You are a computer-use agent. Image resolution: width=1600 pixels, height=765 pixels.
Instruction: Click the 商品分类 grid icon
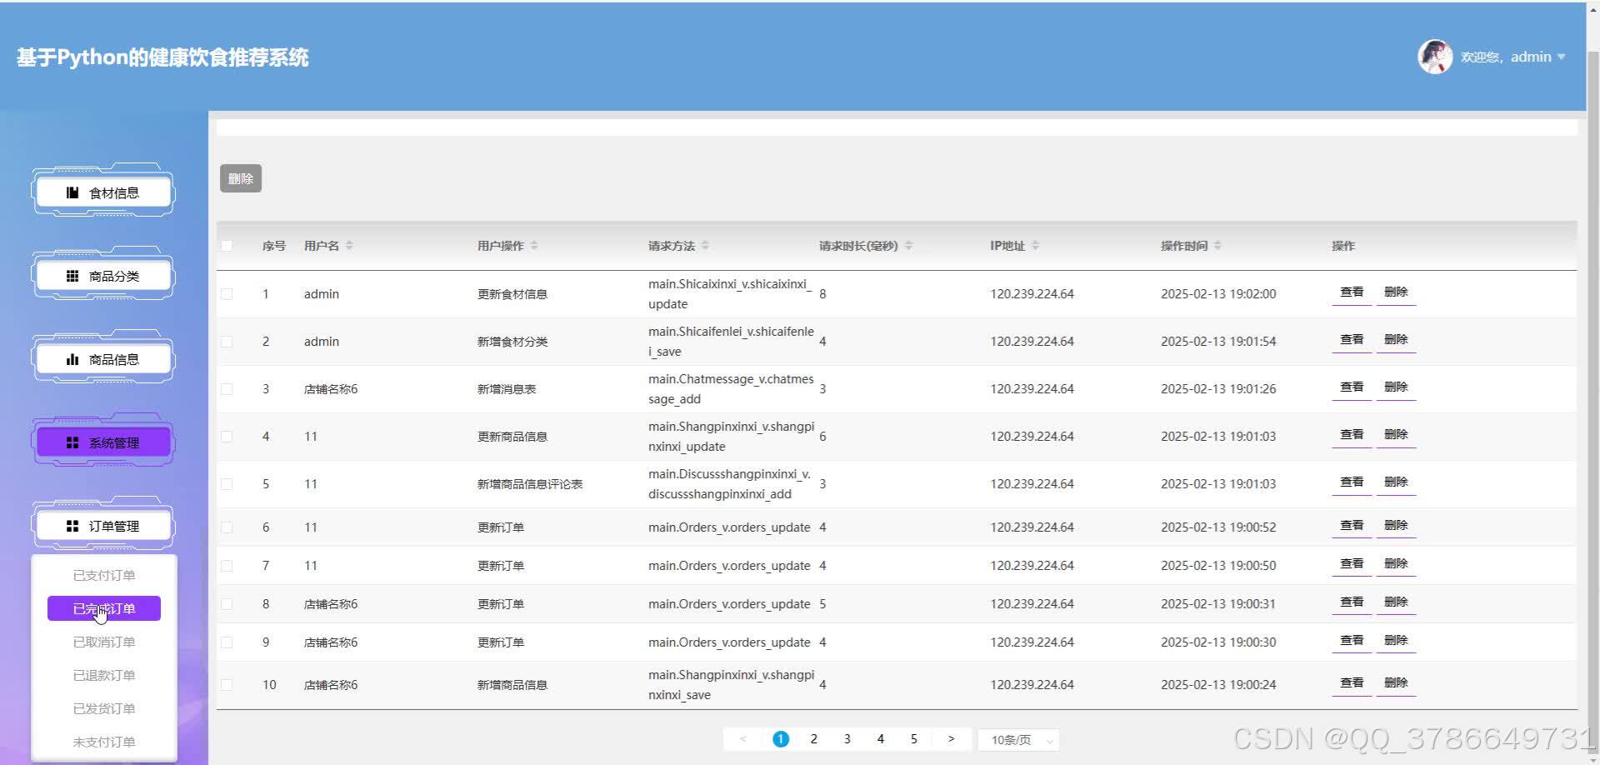[x=72, y=276]
